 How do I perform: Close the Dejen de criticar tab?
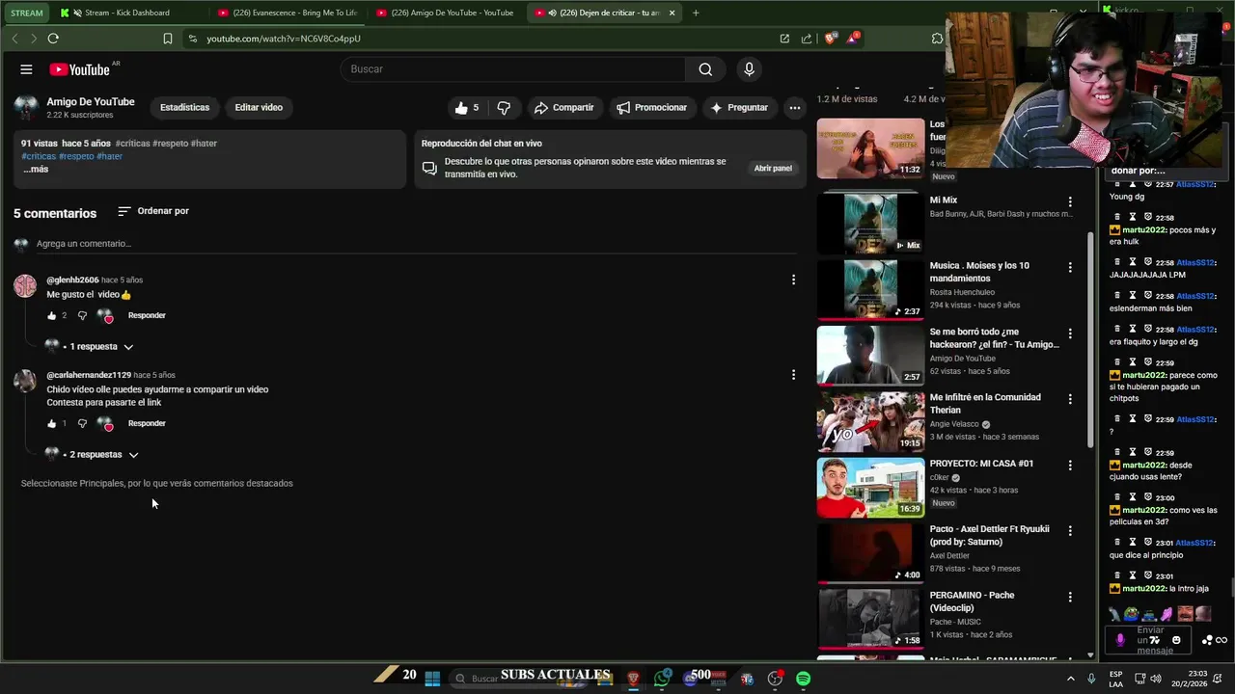coord(672,13)
